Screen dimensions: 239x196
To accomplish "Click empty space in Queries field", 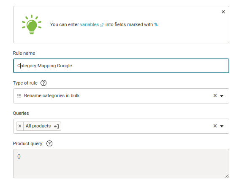I will tap(136, 126).
